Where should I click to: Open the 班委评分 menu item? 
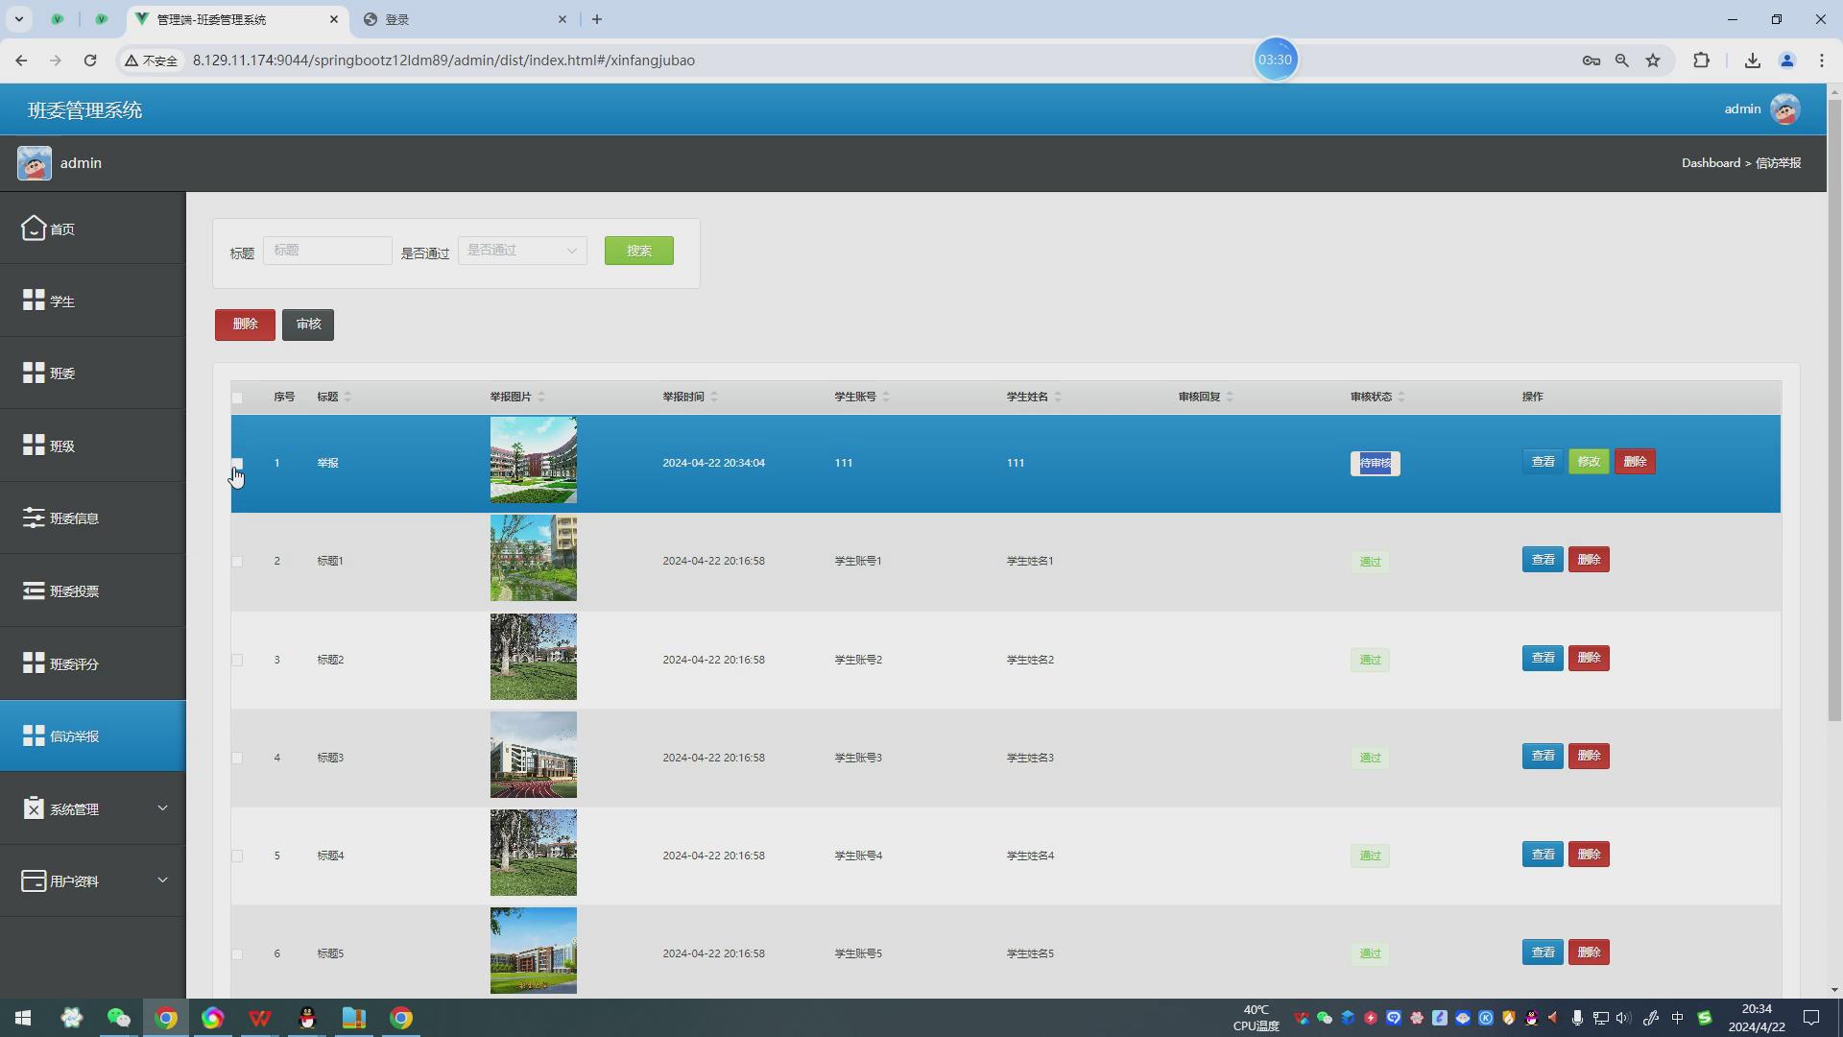coord(74,663)
